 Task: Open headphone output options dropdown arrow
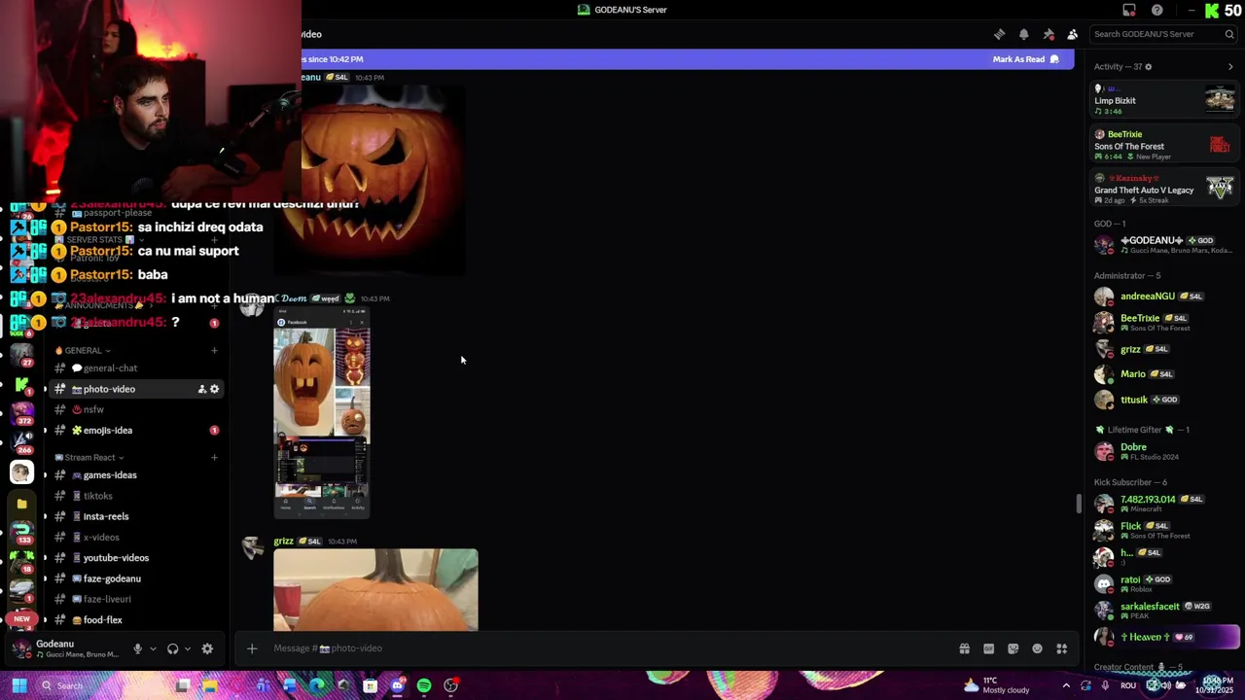pos(187,648)
